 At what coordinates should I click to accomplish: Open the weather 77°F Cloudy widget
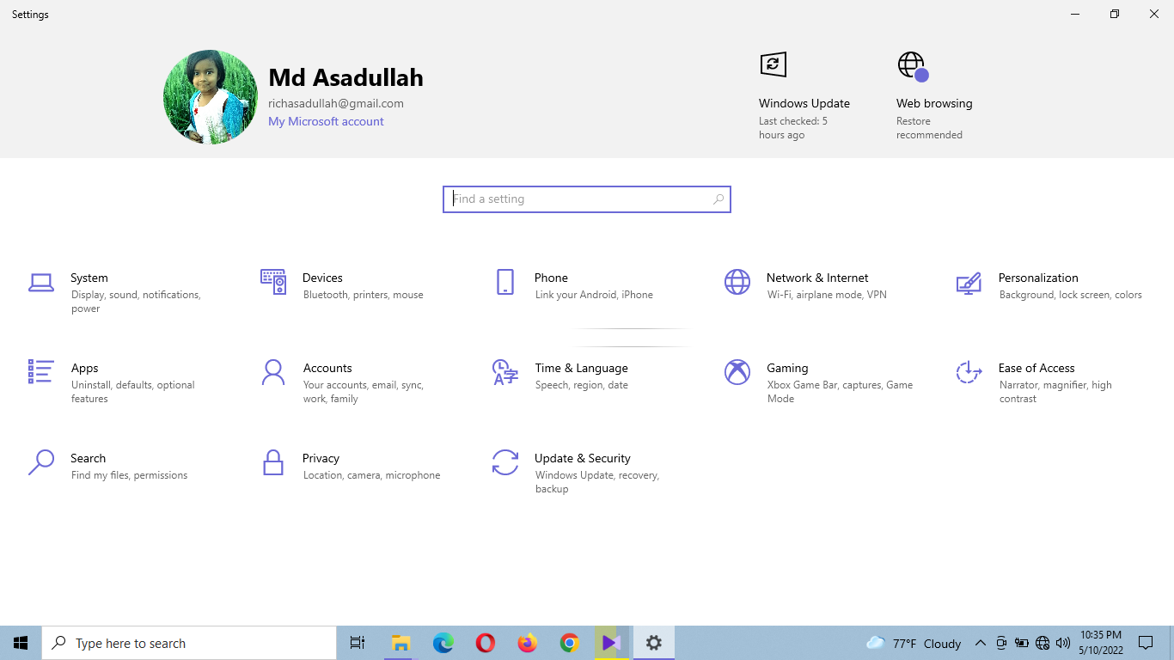[914, 643]
